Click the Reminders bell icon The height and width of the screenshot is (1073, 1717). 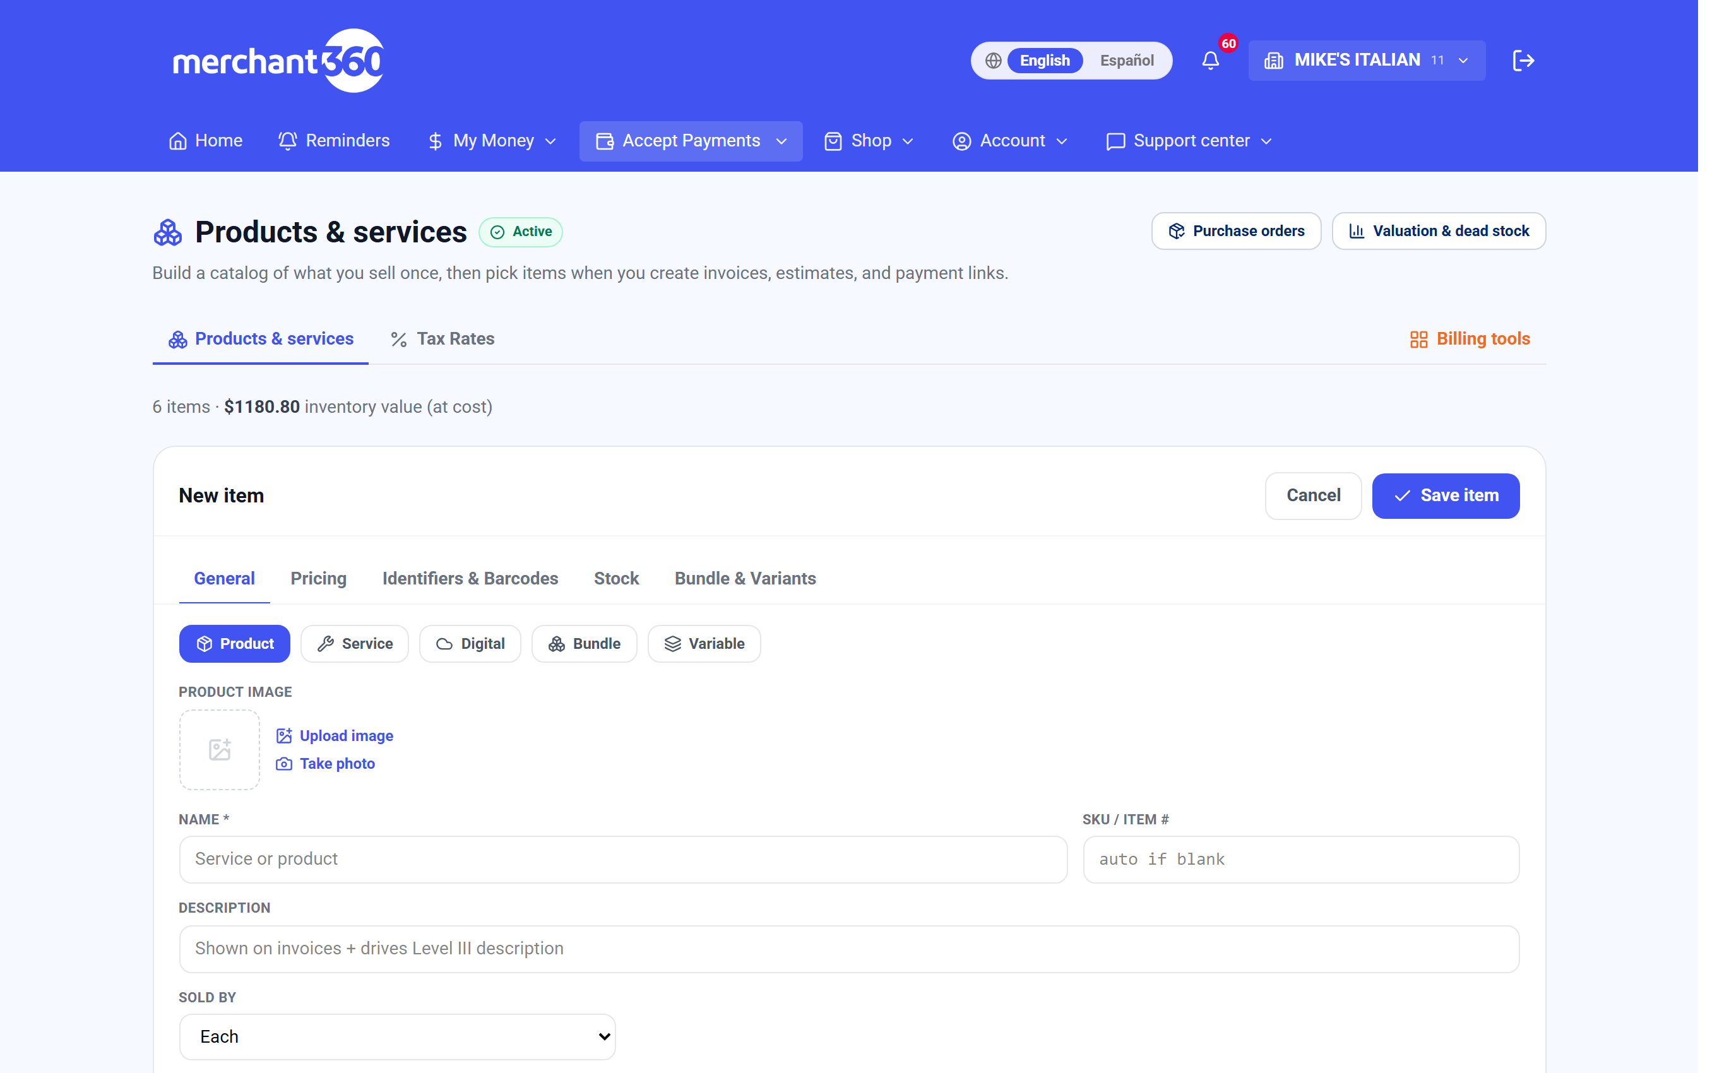point(287,141)
